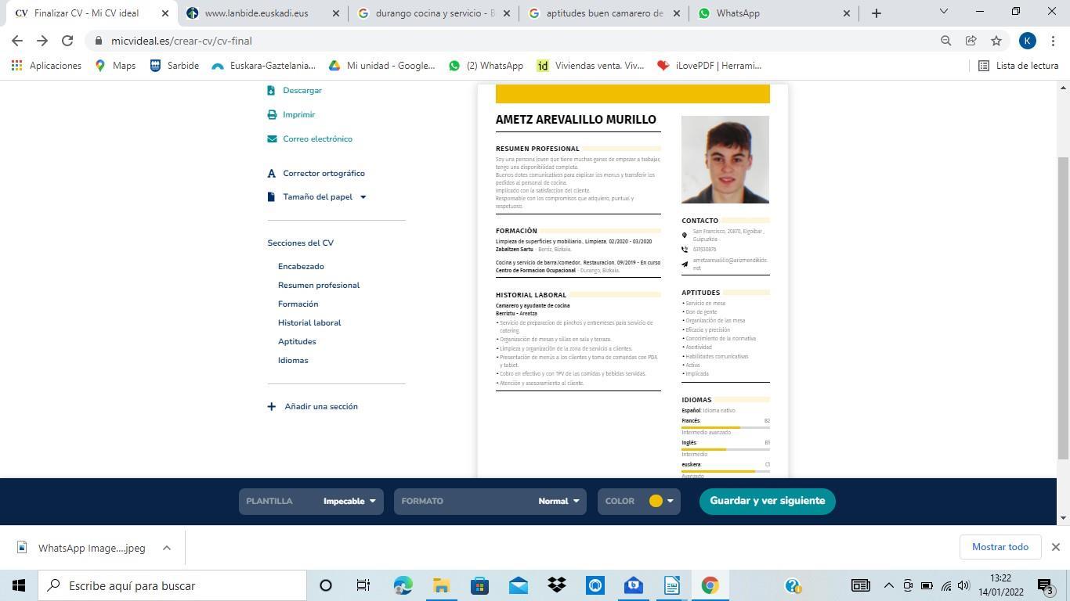Open the browser zoom magnifier icon

(x=945, y=41)
